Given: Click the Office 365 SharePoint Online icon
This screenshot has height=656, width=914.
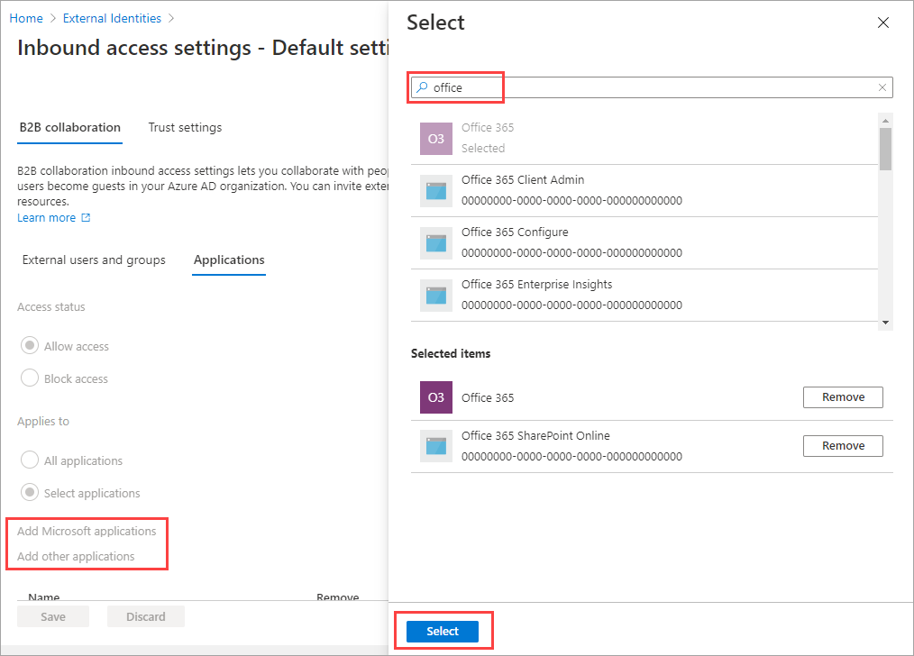Looking at the screenshot, I should (436, 446).
